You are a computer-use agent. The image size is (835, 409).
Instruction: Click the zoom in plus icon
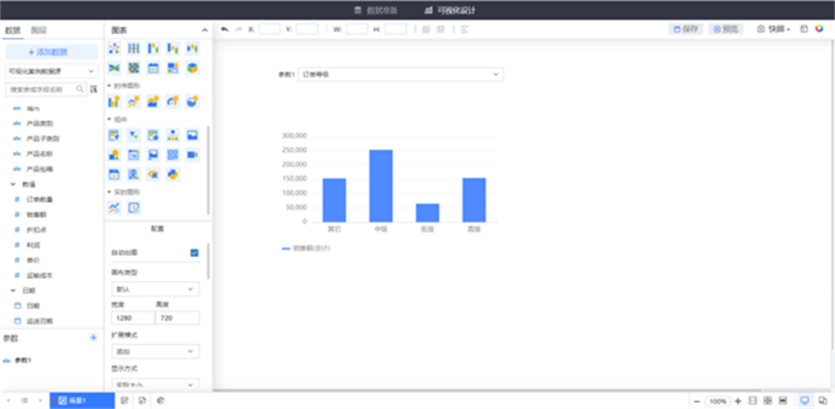[x=738, y=401]
